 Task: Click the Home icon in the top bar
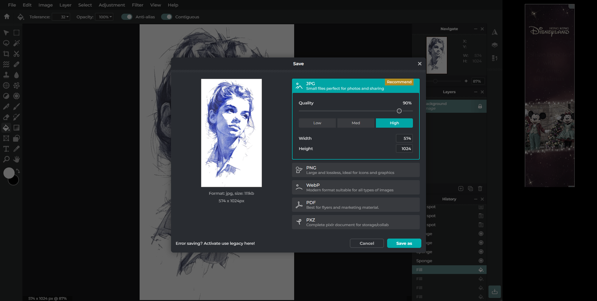[x=7, y=17]
